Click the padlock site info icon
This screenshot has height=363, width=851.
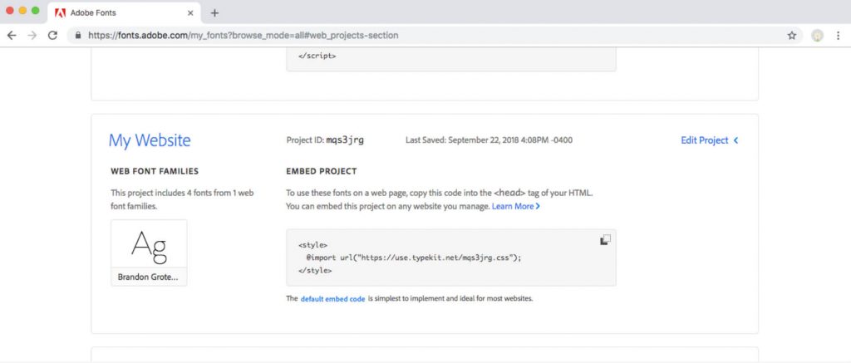[77, 35]
